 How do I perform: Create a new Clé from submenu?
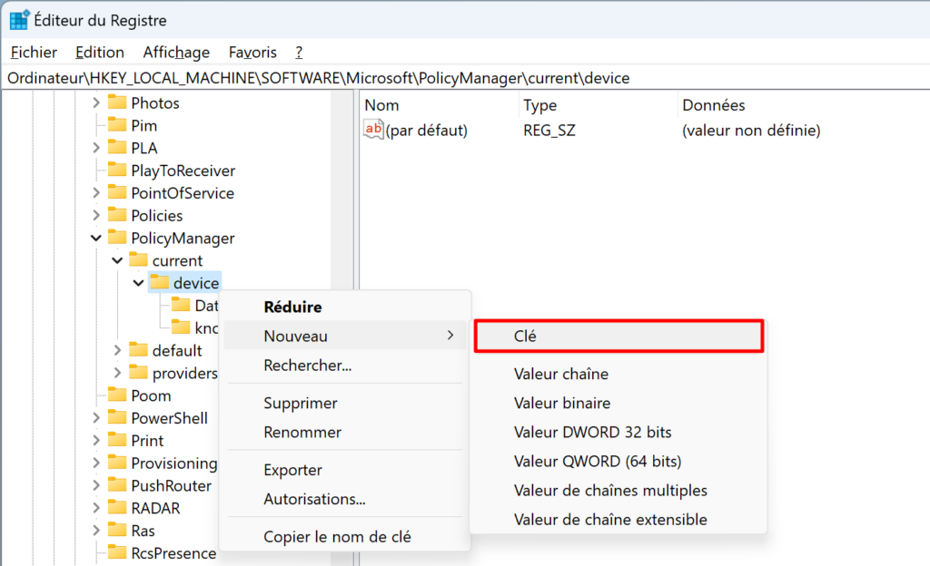tap(618, 337)
